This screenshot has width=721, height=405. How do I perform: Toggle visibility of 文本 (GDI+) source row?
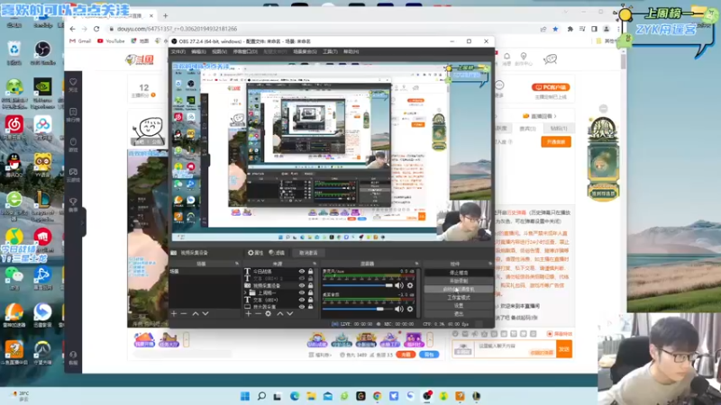click(x=302, y=300)
